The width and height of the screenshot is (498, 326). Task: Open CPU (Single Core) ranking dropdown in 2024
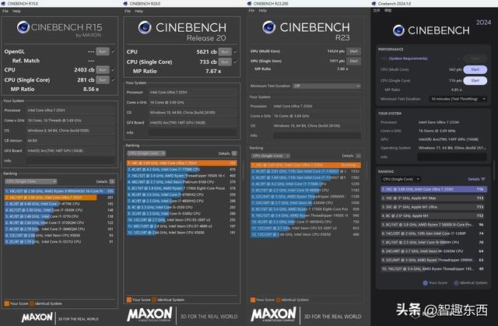(401, 180)
